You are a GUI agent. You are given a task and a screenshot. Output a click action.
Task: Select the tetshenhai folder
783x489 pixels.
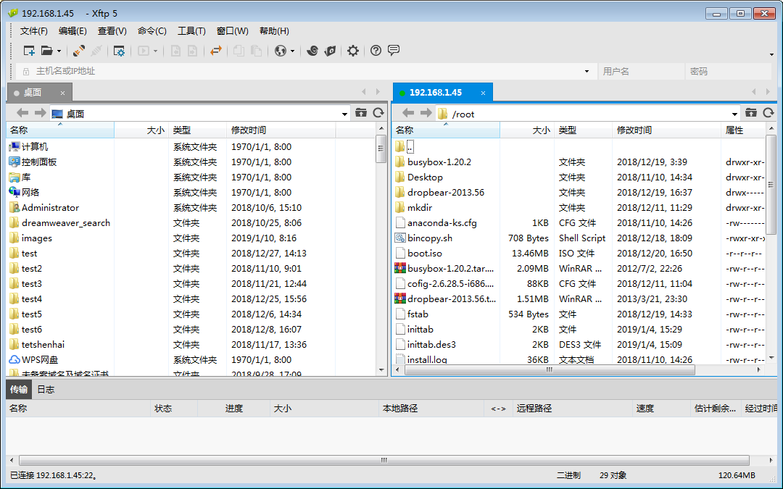37,345
